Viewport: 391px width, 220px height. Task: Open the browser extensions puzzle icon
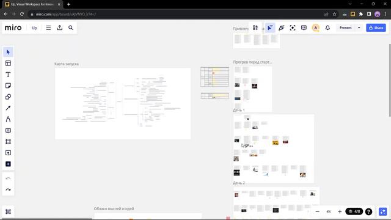tap(361, 14)
